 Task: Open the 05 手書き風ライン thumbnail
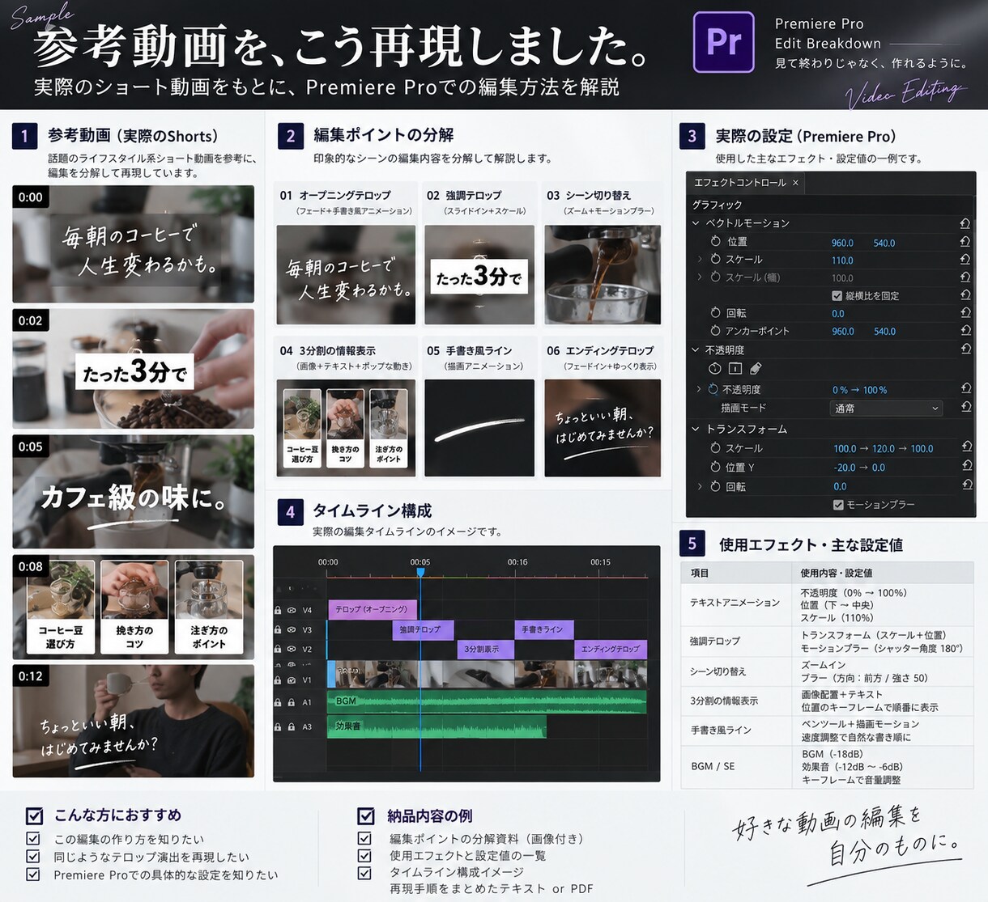tap(479, 427)
